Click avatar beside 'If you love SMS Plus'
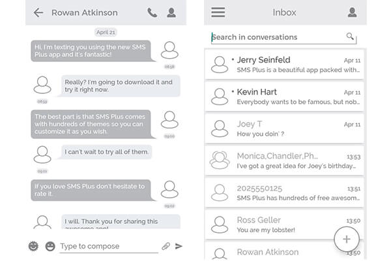Image resolution: width=391 pixels, height=261 pixels. tap(169, 189)
